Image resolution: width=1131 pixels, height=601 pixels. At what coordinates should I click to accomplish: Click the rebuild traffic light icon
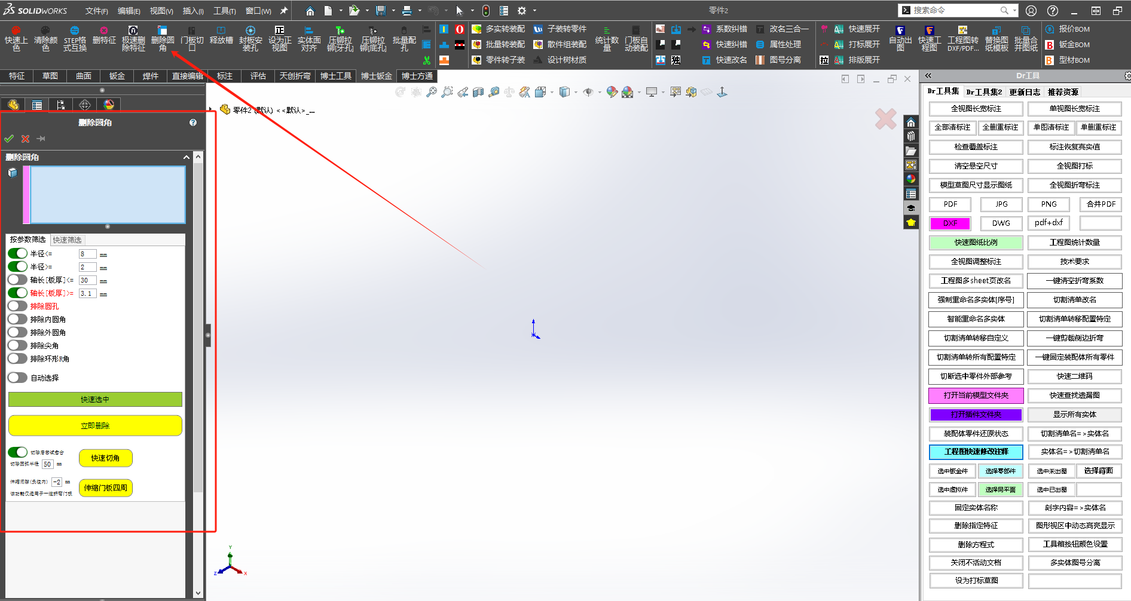tap(487, 11)
